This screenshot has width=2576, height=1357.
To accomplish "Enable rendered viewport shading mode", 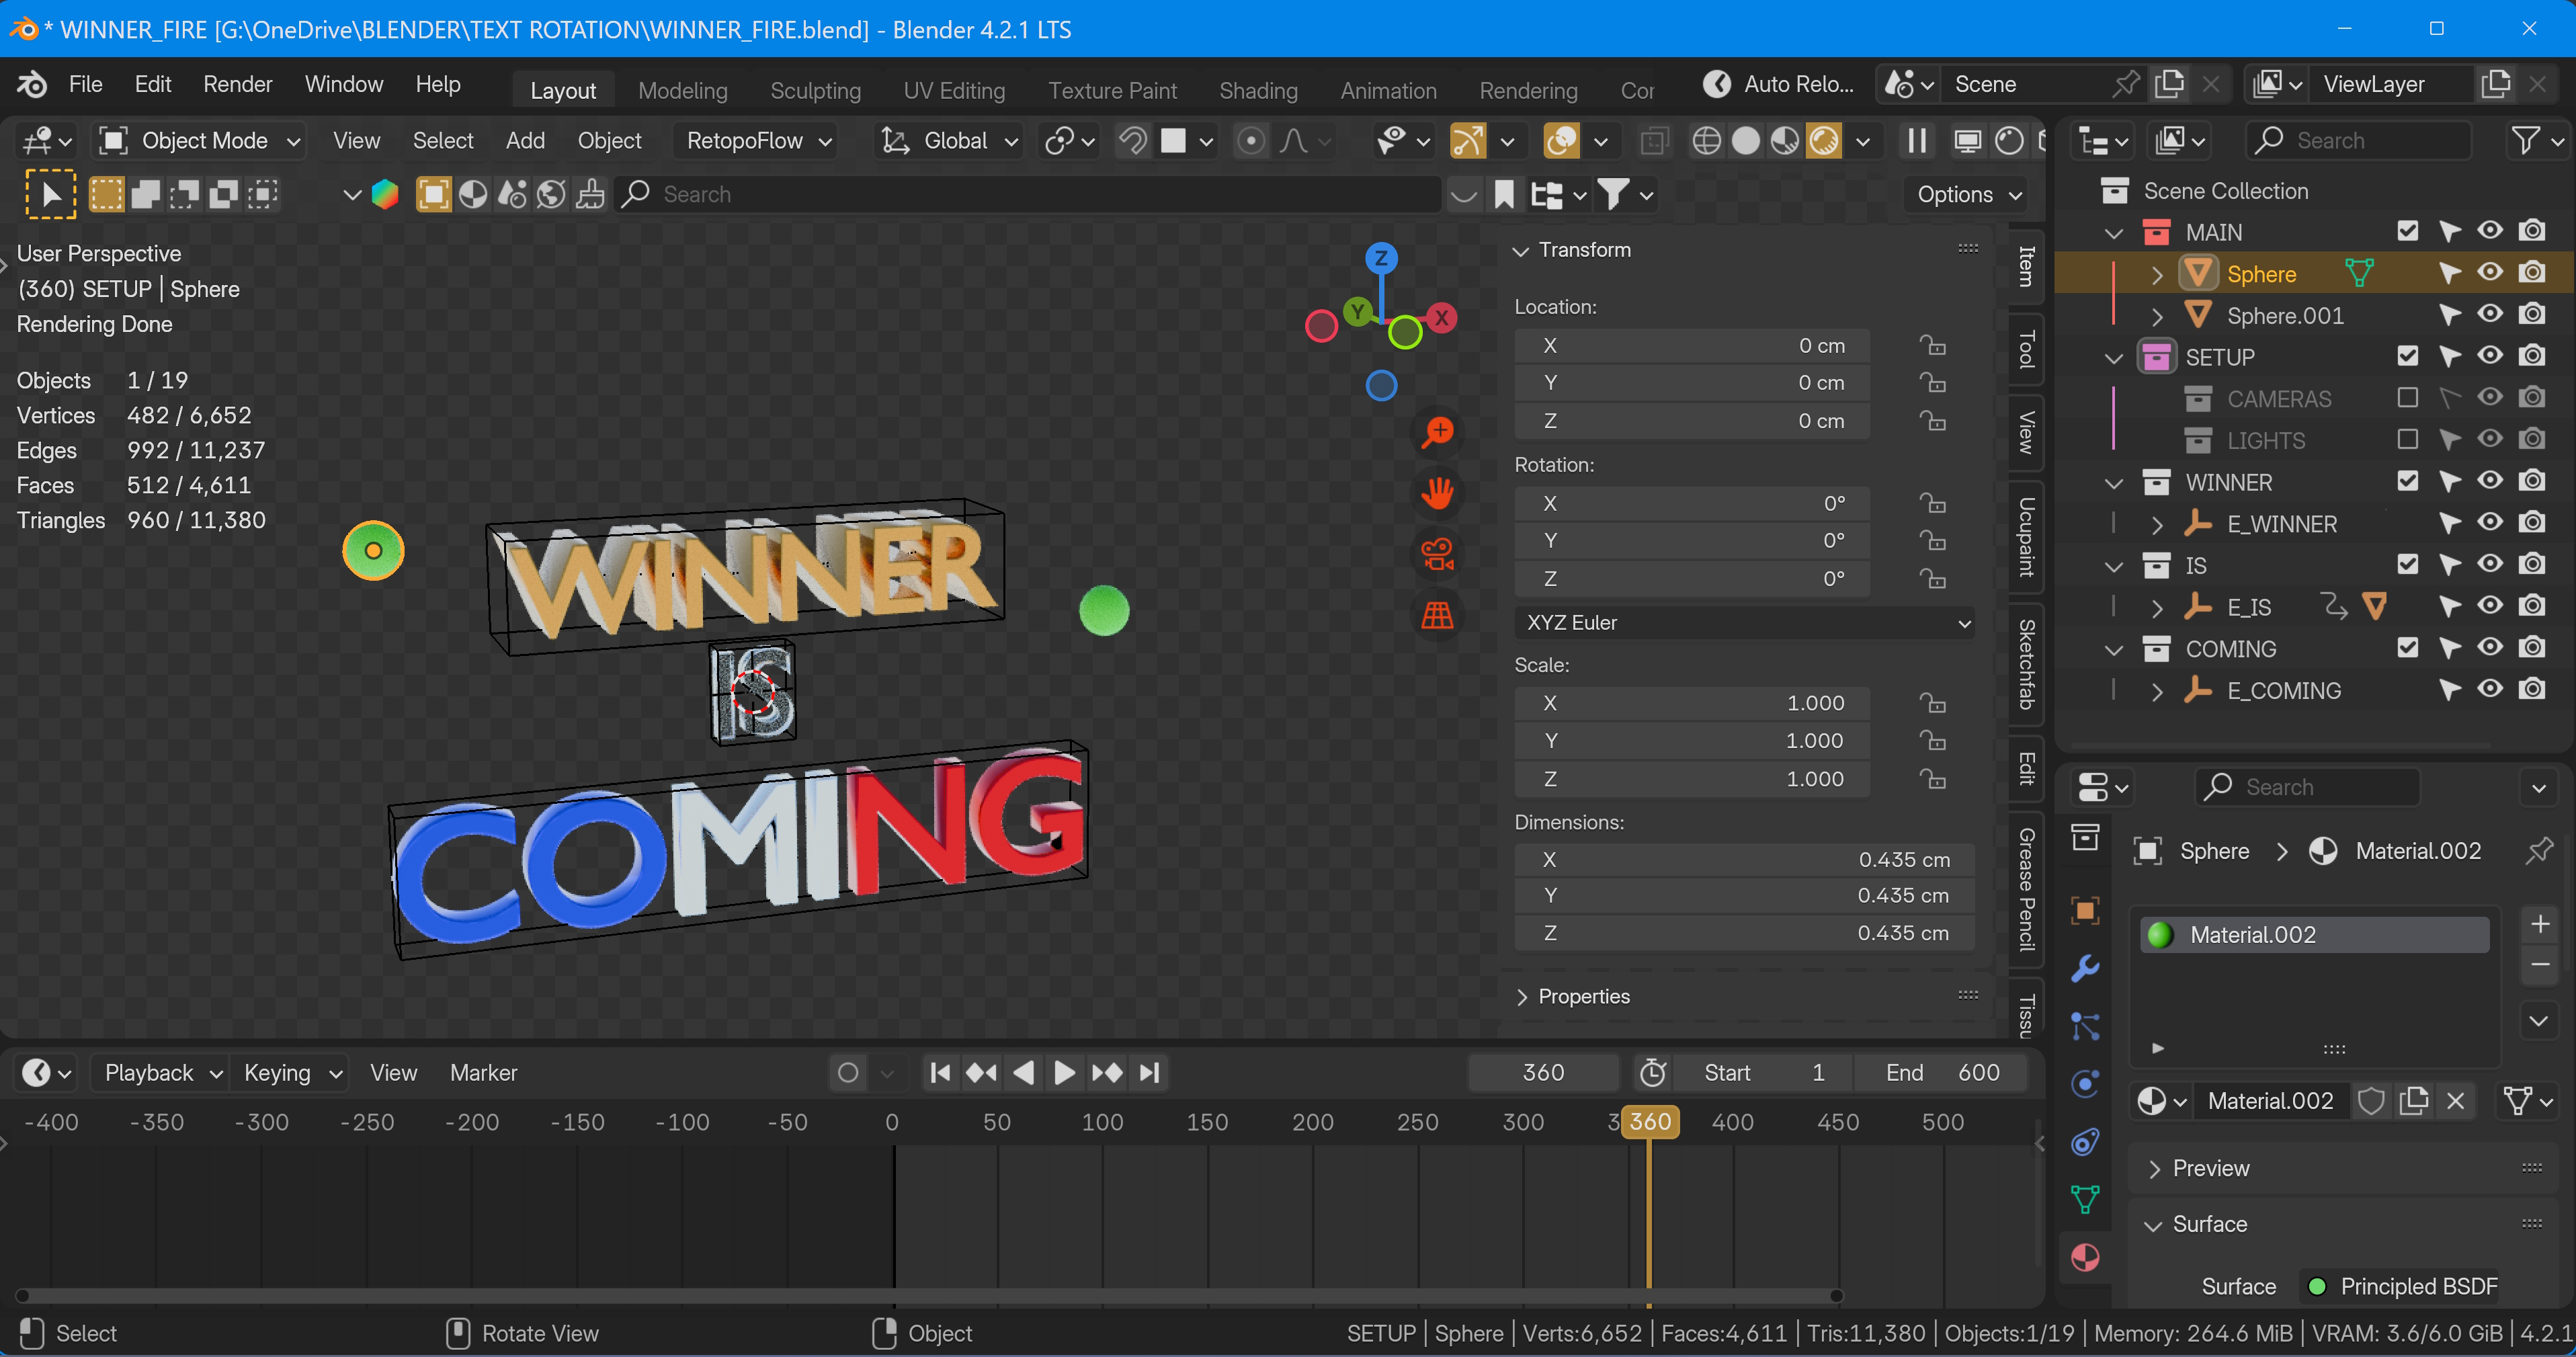I will [1824, 141].
